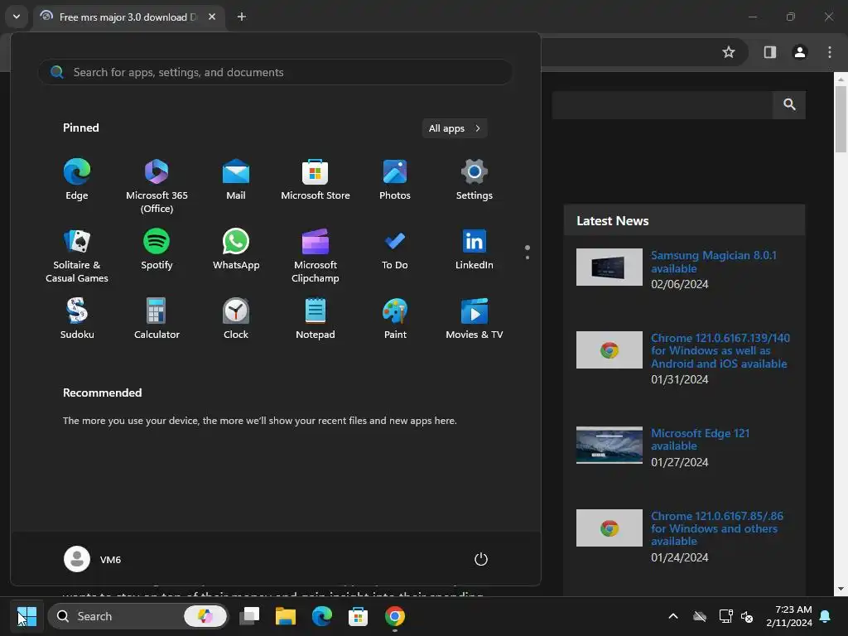Click the page vertical scrollbar thumb
The image size is (848, 636).
[841, 119]
